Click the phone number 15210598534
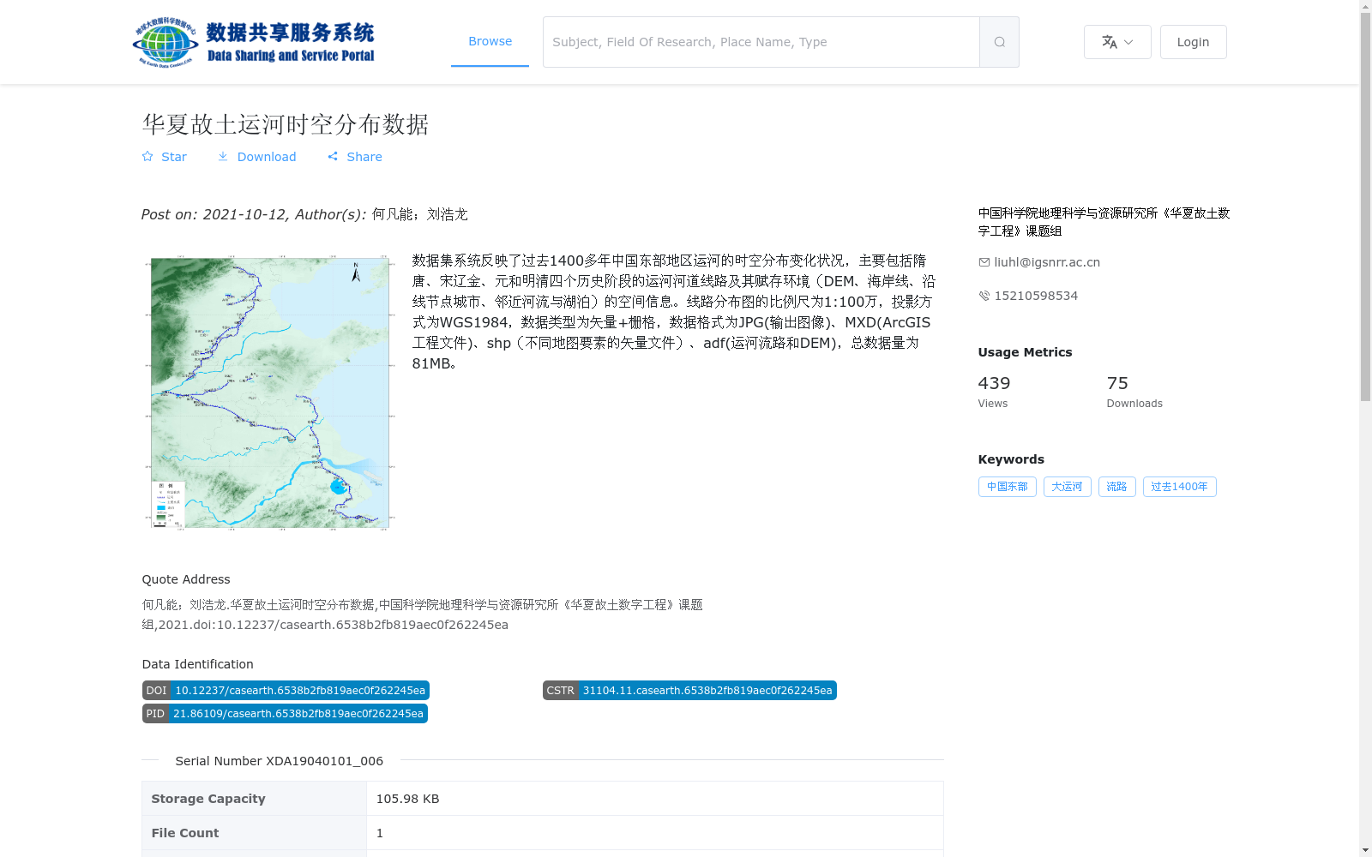 click(x=1036, y=296)
